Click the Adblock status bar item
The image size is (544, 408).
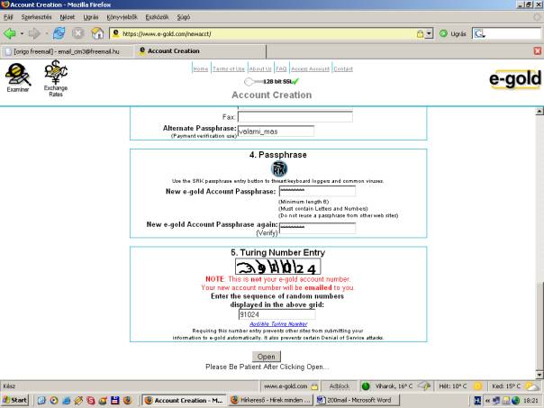340,385
